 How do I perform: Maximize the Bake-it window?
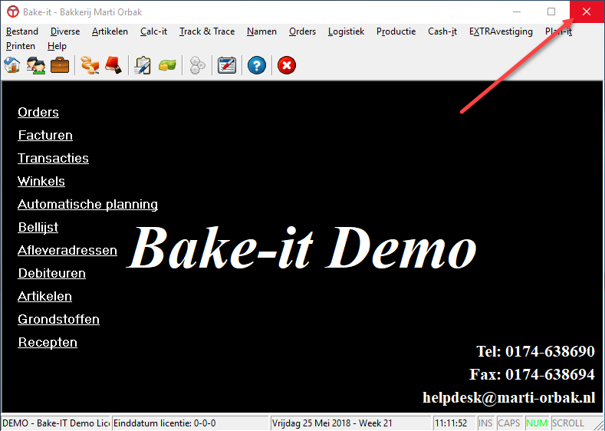point(551,12)
